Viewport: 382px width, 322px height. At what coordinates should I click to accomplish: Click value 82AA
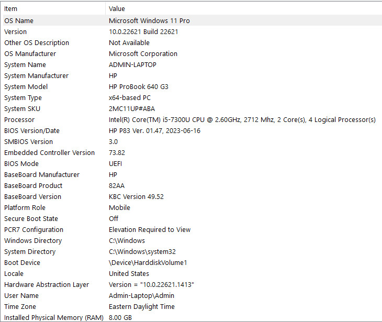coord(117,185)
